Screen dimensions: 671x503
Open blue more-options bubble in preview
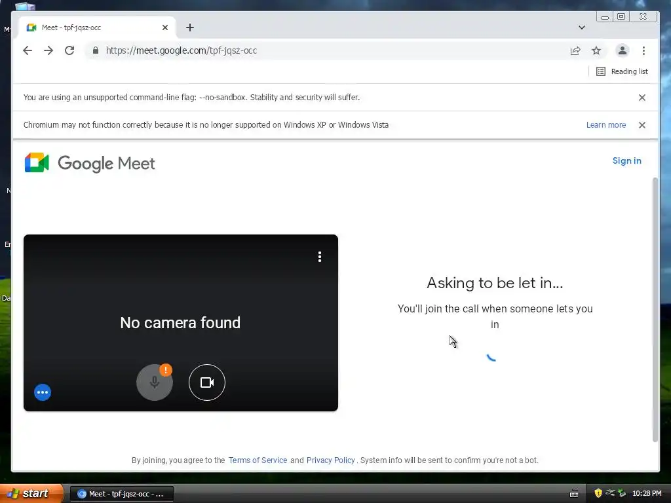43,392
